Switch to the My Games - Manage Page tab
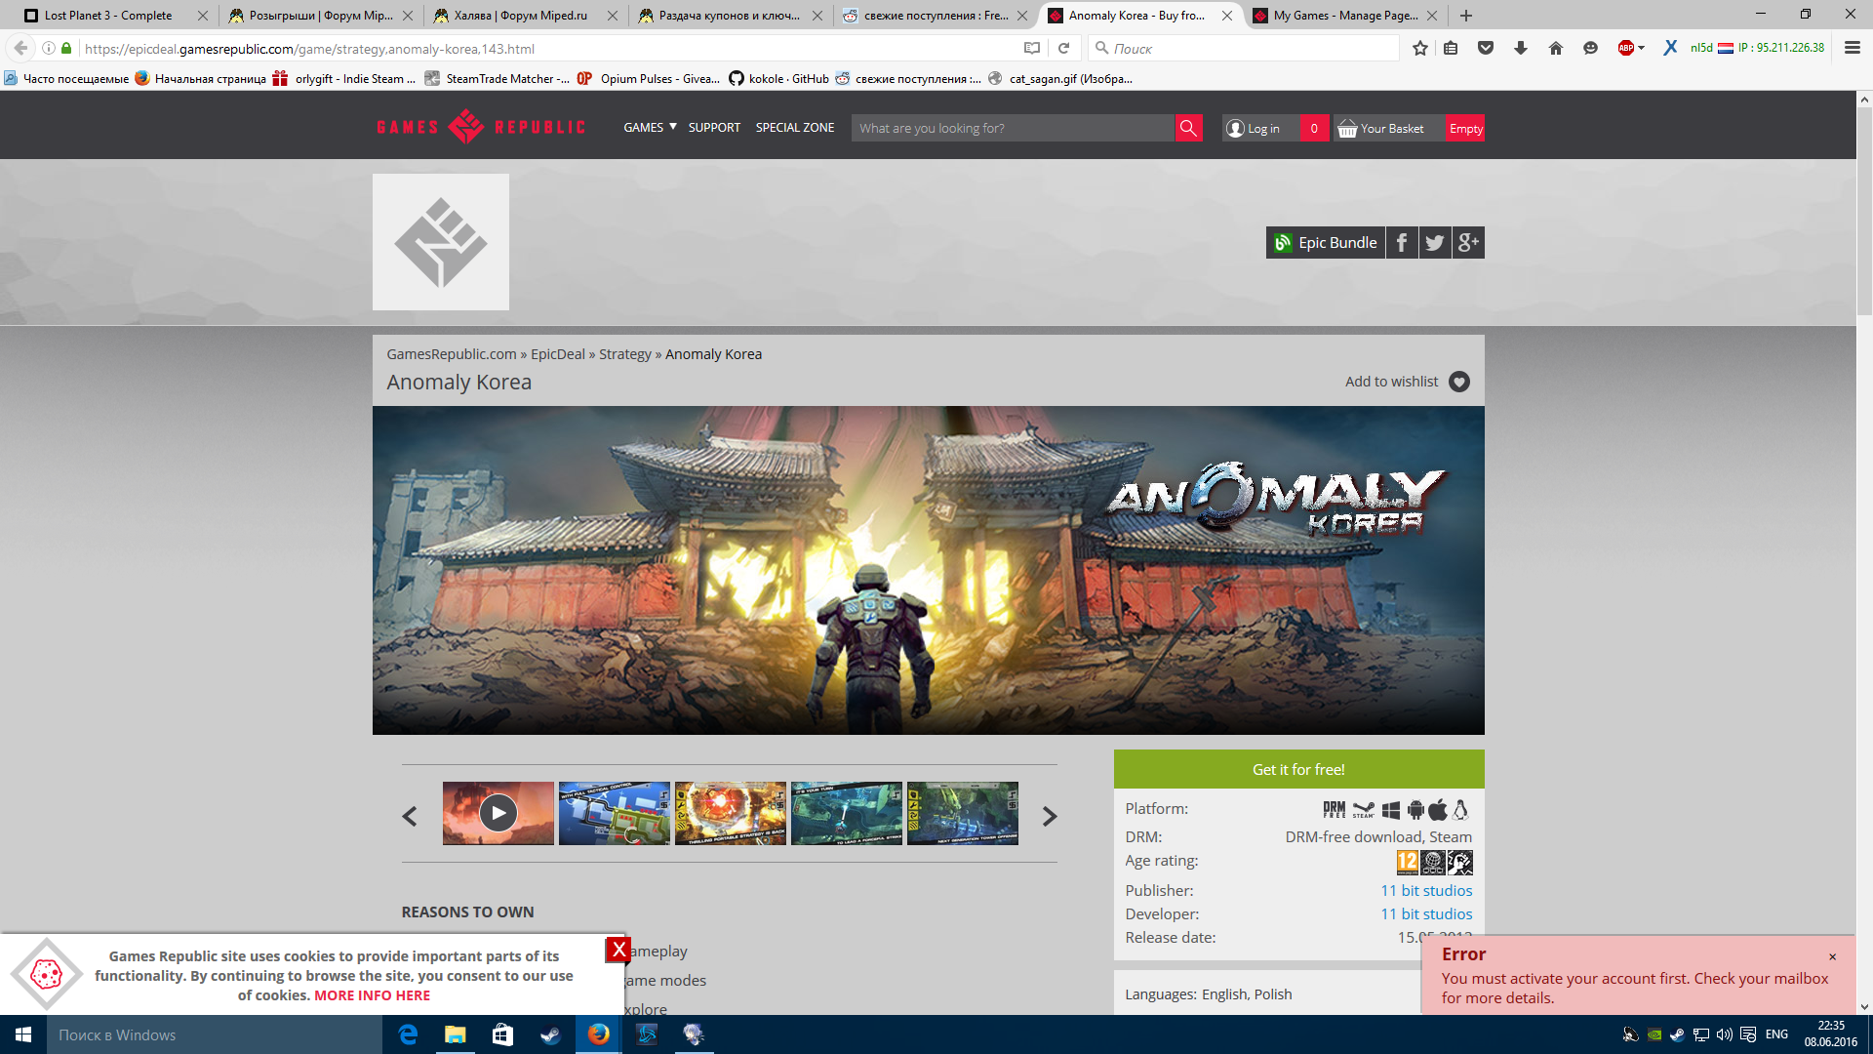Screen dimensions: 1873x1054 click(x=1346, y=16)
